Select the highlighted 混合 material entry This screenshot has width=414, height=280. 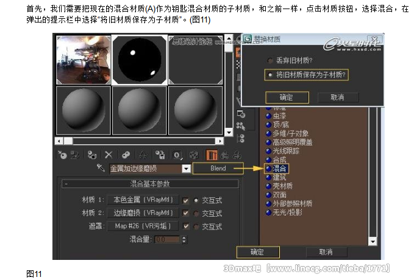[x=276, y=169]
